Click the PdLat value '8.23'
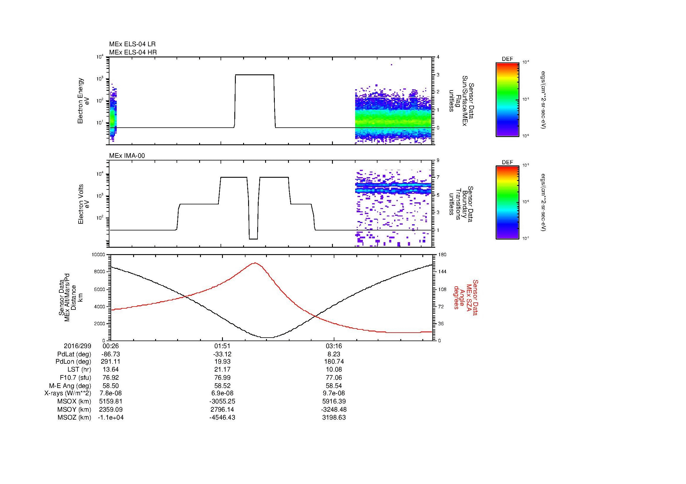The image size is (686, 484). (334, 354)
